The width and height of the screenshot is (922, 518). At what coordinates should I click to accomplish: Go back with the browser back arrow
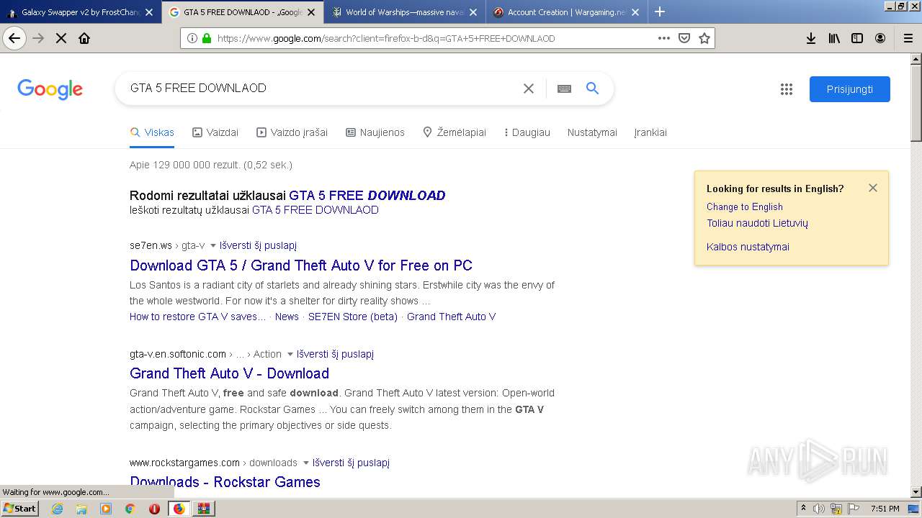coord(14,38)
